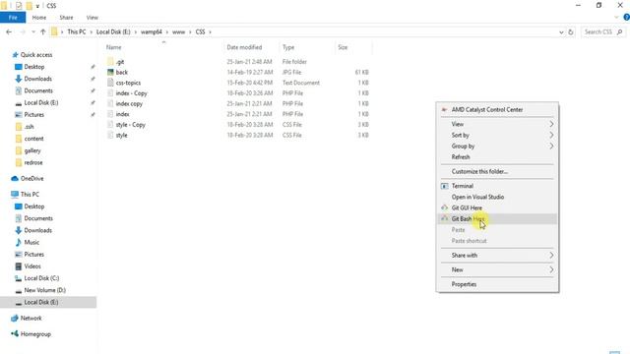630x354 pixels.
Task: Click the search magnifier icon
Action: tap(619, 31)
